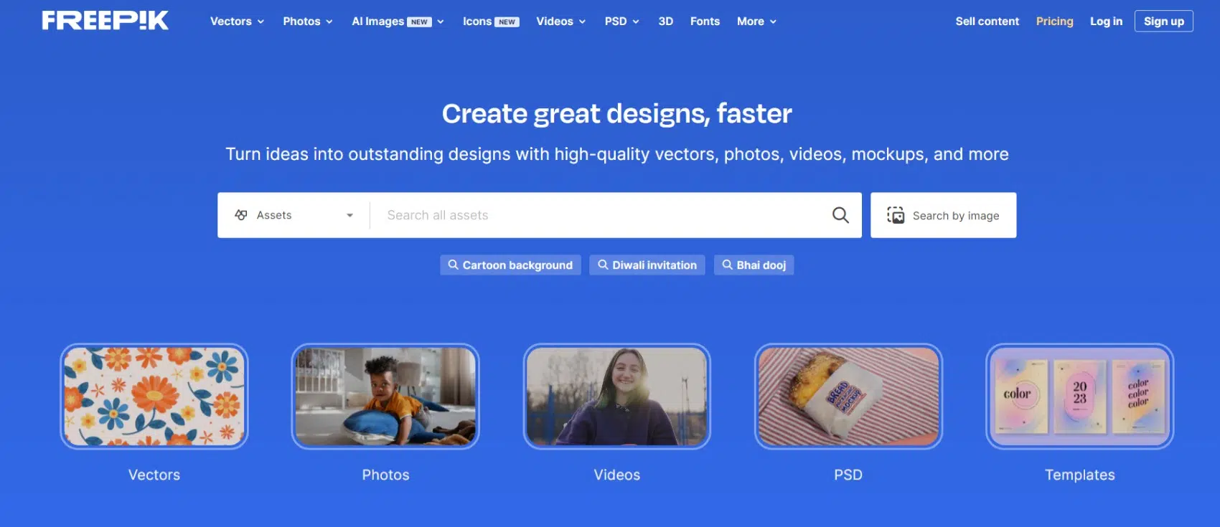Click the NEW badge beside AI Images
The width and height of the screenshot is (1220, 527).
tap(420, 22)
